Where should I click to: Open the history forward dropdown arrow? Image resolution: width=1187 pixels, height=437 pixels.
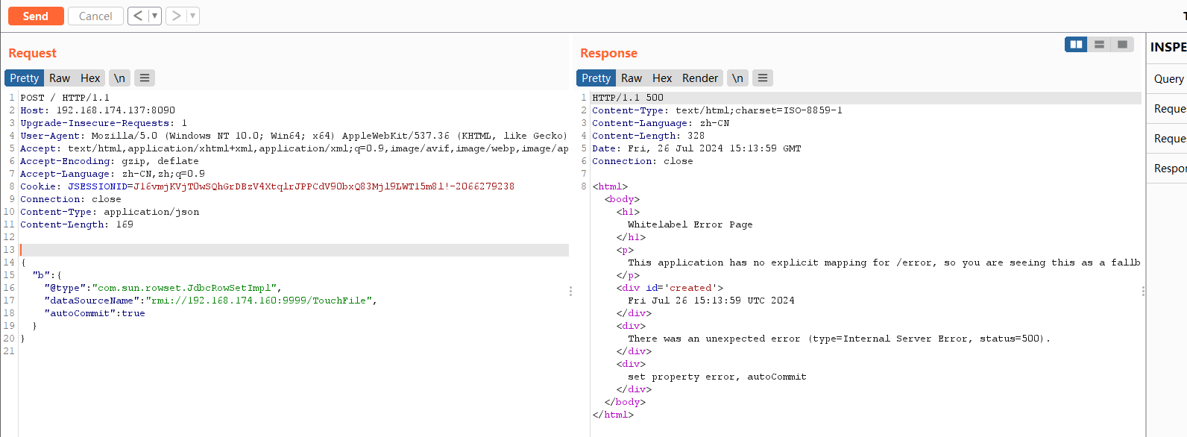[192, 16]
